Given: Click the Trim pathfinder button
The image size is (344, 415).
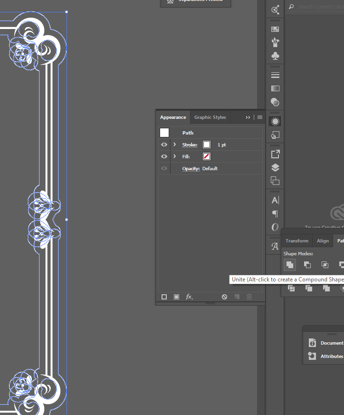Looking at the screenshot, I should pyautogui.click(x=309, y=288).
